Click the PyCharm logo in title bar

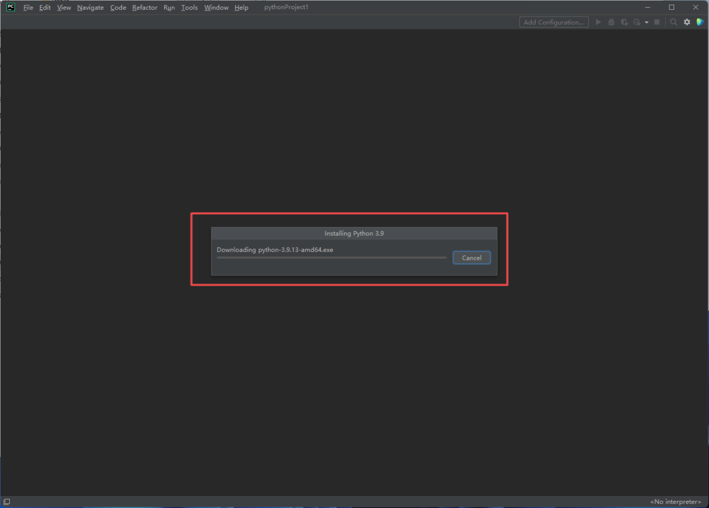pos(11,7)
